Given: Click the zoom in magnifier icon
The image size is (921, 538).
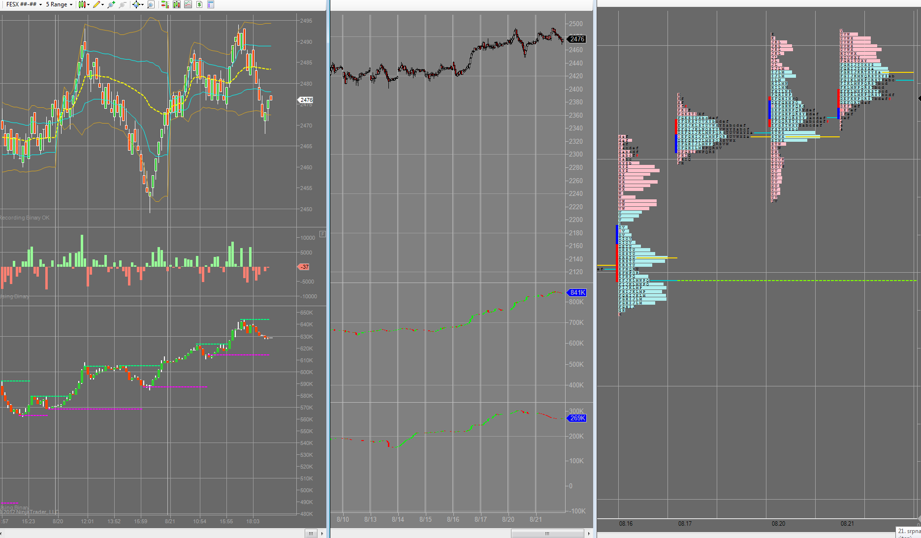Looking at the screenshot, I should coord(111,4).
